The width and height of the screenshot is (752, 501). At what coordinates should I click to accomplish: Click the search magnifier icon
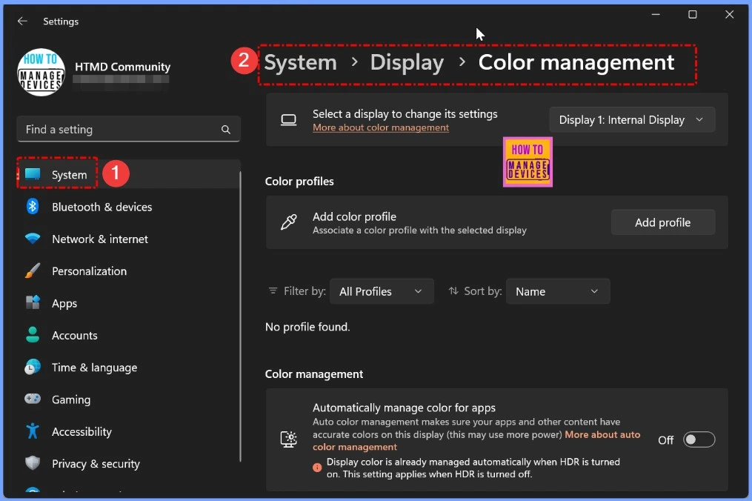225,130
